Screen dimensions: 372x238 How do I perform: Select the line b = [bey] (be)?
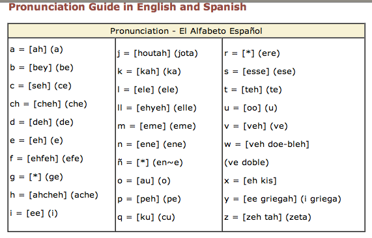point(42,68)
